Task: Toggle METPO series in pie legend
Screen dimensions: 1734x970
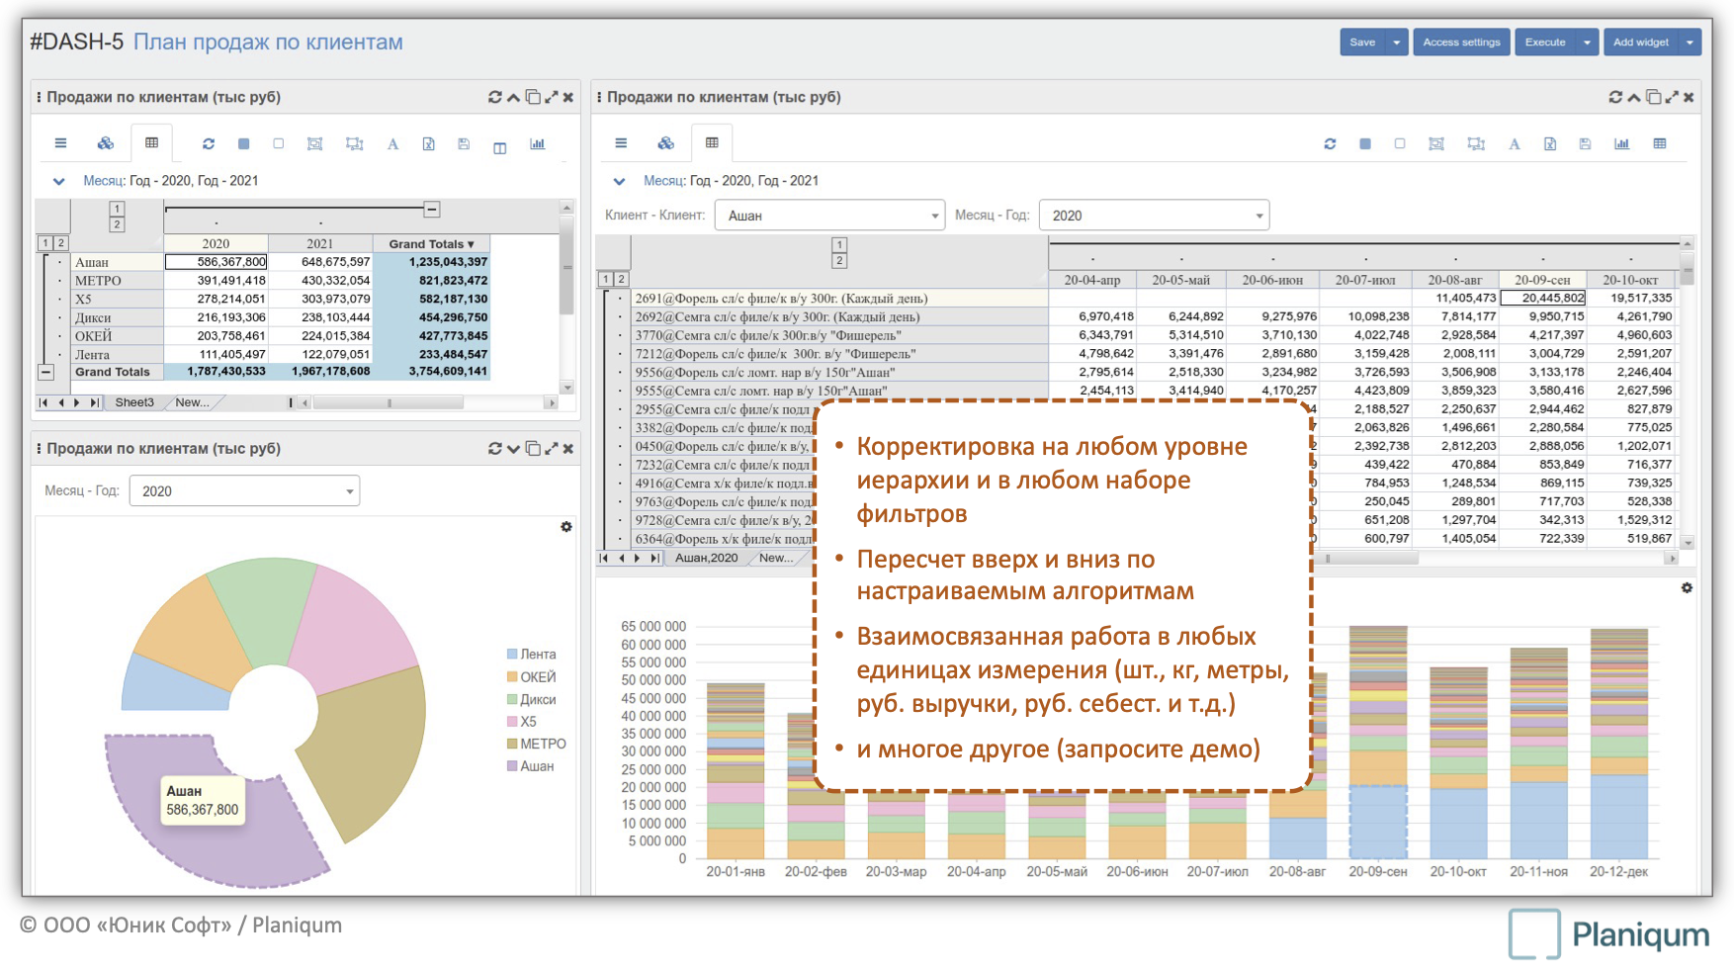Action: (x=542, y=745)
